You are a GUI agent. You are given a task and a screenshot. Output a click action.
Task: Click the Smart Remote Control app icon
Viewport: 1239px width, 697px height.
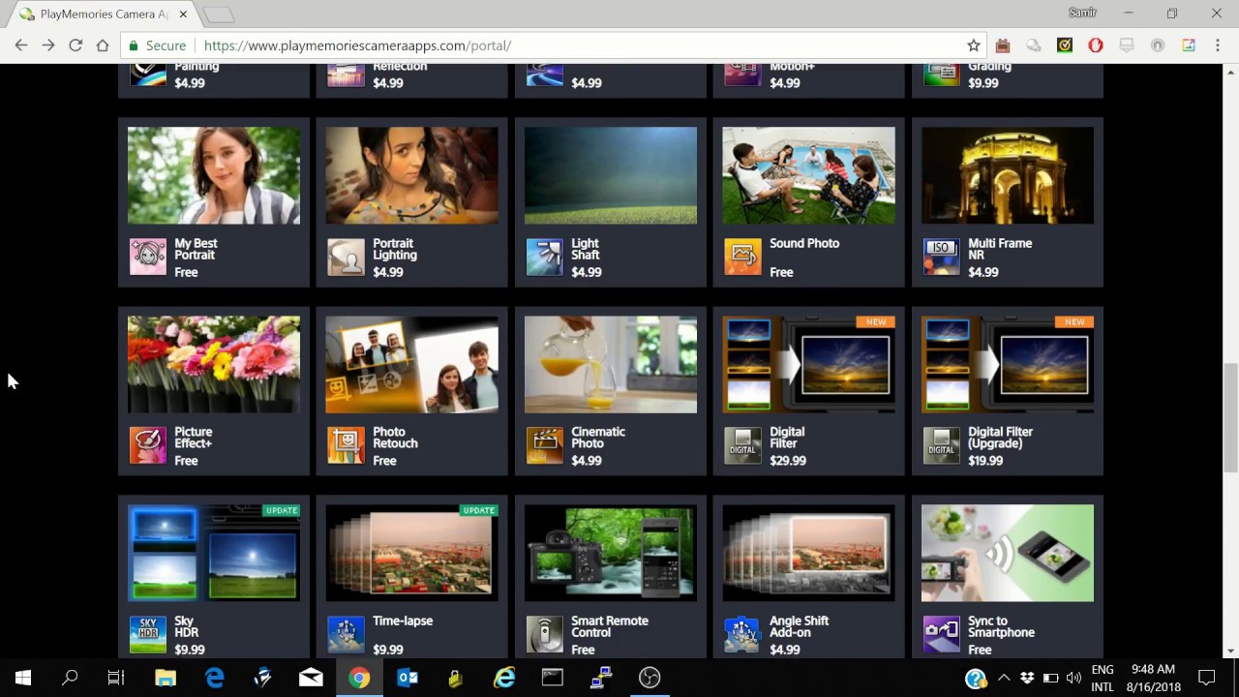point(544,634)
